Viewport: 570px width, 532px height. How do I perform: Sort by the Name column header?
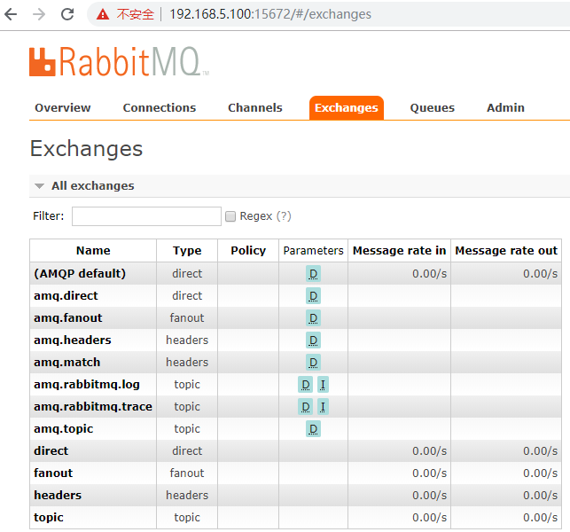pyautogui.click(x=93, y=251)
